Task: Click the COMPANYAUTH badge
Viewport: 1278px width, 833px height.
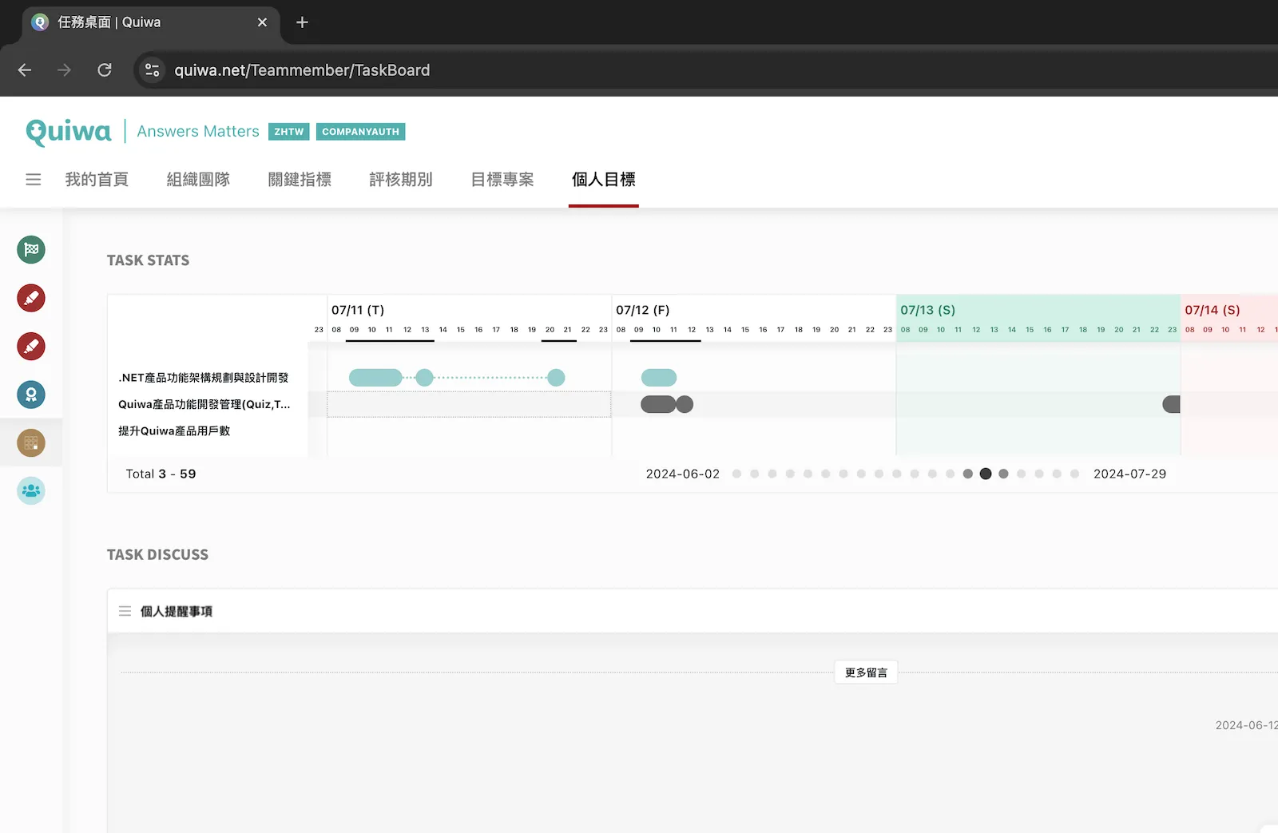Action: [x=361, y=132]
